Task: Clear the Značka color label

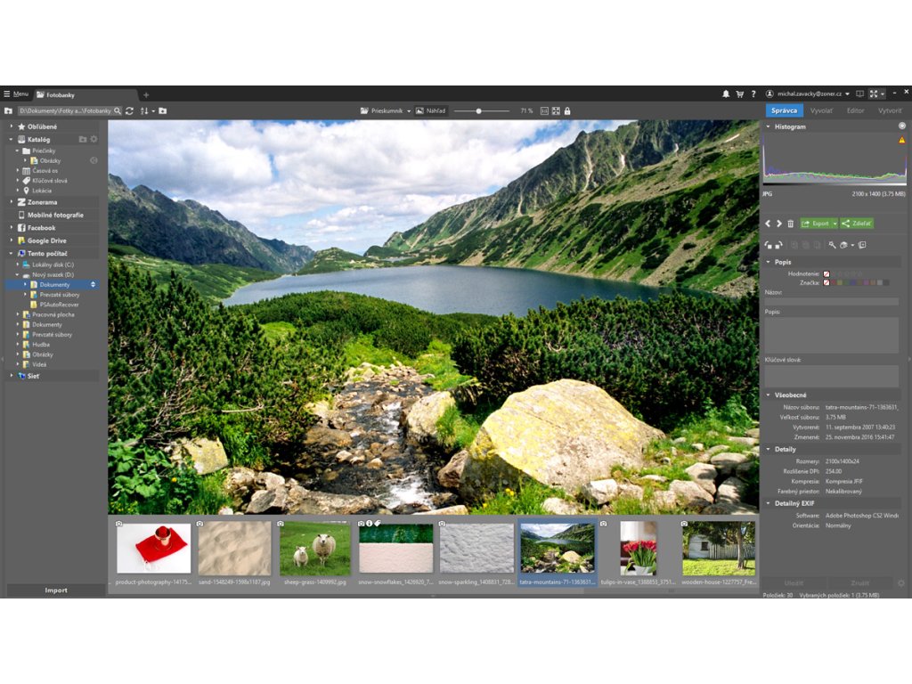Action: pos(826,282)
